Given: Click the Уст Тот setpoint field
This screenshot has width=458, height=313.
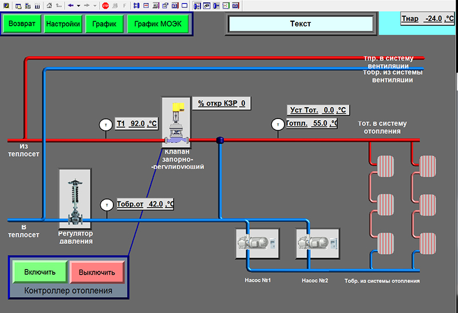Looking at the screenshot, I should tap(317, 110).
